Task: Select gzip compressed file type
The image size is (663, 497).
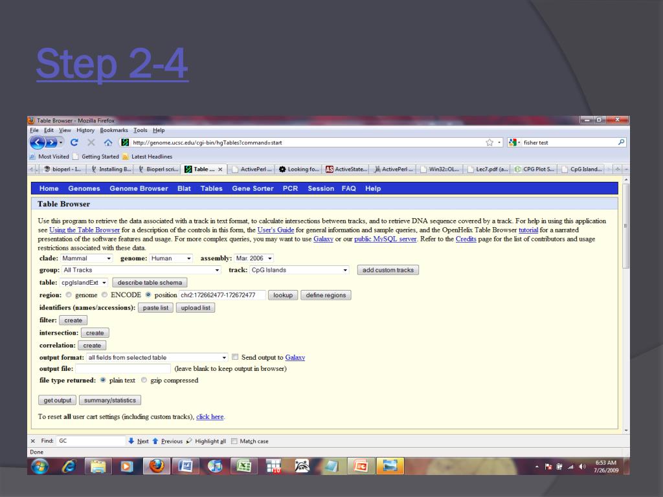Action: pyautogui.click(x=144, y=380)
